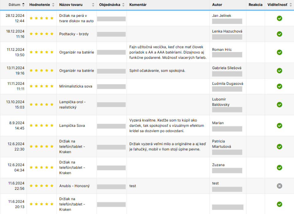Sort by Hodnotenie column arrows
Screen dimensions: 294x214
pos(53,5)
